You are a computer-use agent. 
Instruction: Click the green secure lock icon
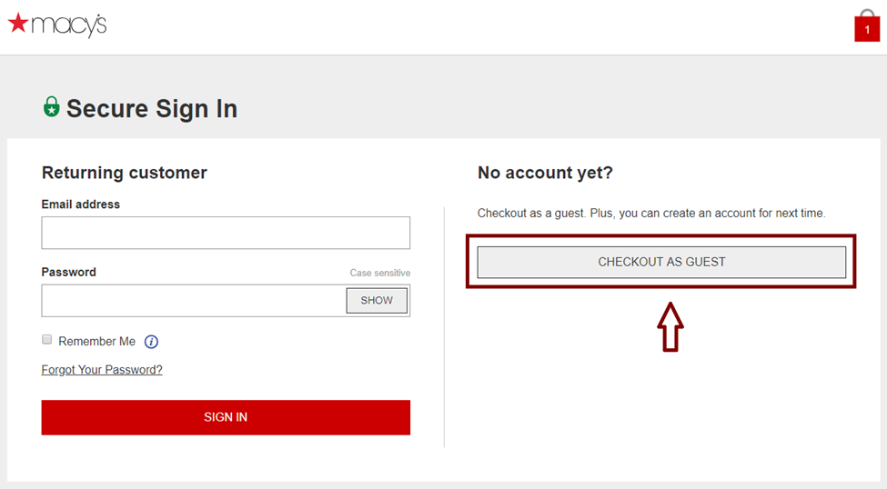point(52,106)
